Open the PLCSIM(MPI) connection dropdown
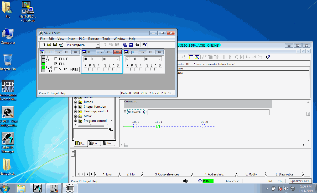317x193 pixels. pyautogui.click(x=98, y=45)
